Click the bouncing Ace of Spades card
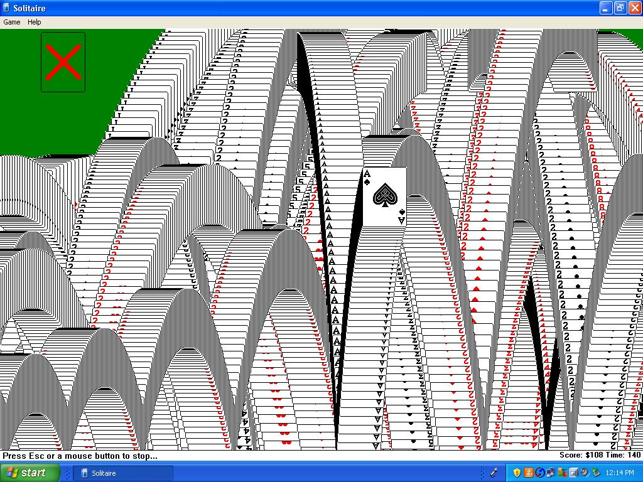The width and height of the screenshot is (643, 482). (x=384, y=196)
